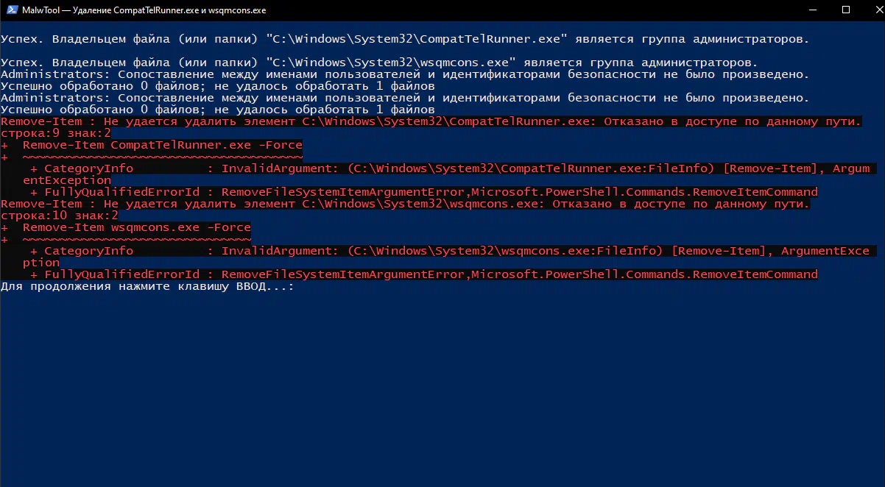
Task: Click the first 'FullyQualifiedErrorId' error line
Action: 424,192
